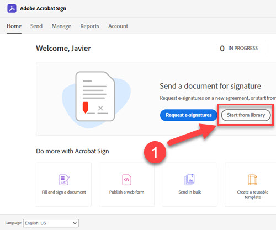Screen dimensions: 276x231
Task: Click the Create a reusable template icon
Action: click(x=253, y=180)
